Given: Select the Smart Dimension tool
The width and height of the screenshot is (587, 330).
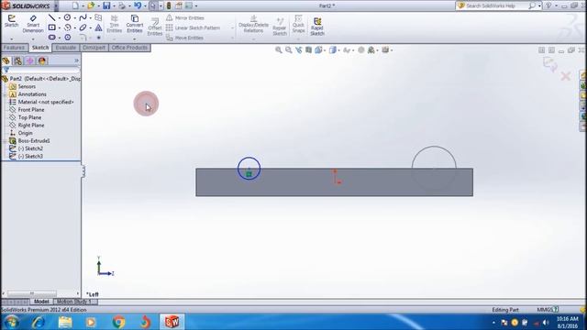Looking at the screenshot, I should pyautogui.click(x=33, y=24).
